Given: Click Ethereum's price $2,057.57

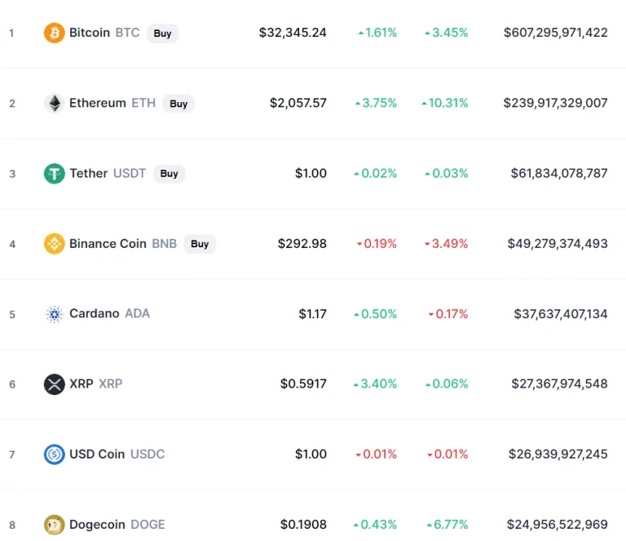Looking at the screenshot, I should [298, 103].
